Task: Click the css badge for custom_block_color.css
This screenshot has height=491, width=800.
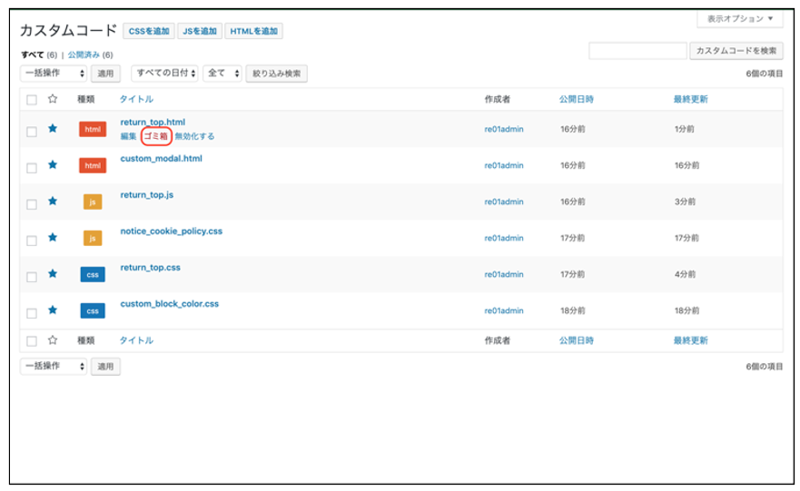Action: (93, 310)
